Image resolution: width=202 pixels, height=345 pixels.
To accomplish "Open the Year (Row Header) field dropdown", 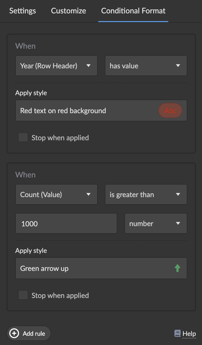I will pyautogui.click(x=56, y=66).
